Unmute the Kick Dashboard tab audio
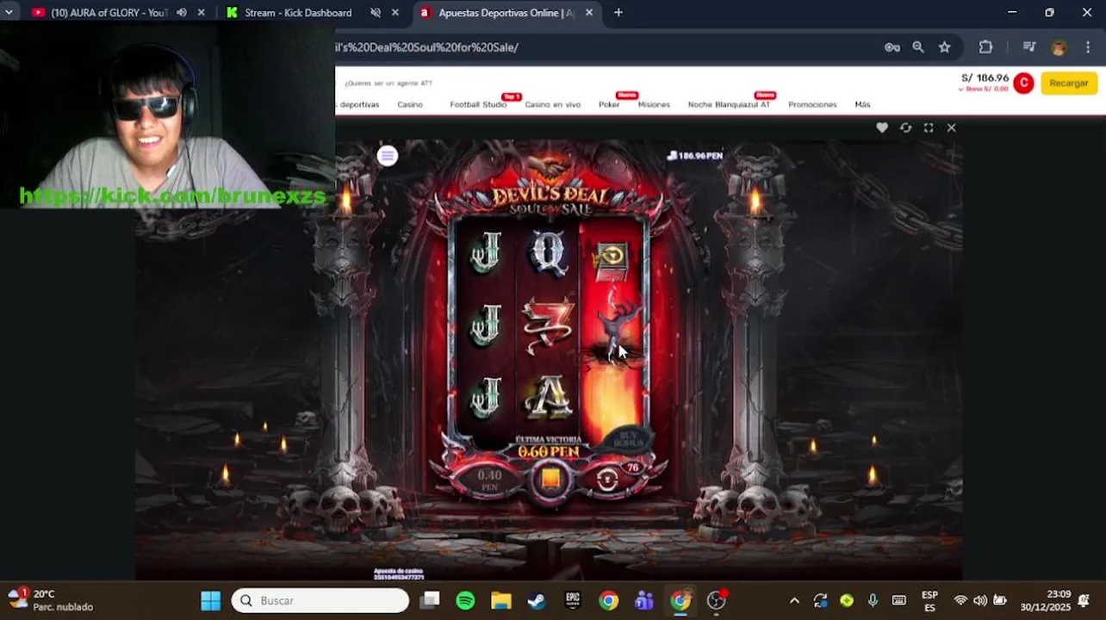Viewport: 1106px width, 620px height. 376,13
